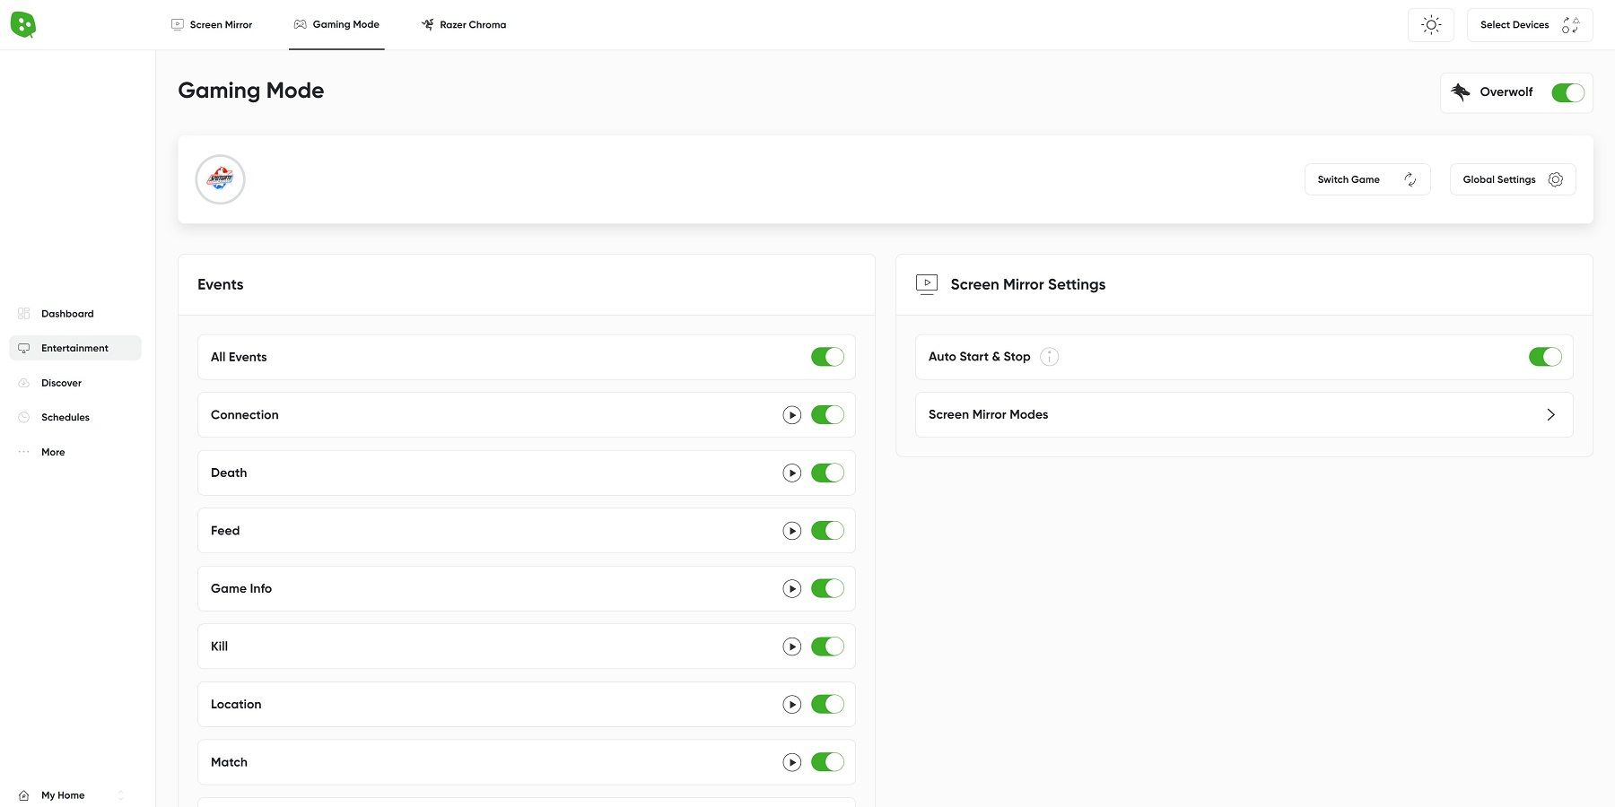Viewport: 1615px width, 807px height.
Task: Click the Events panel heading
Action: pos(221,284)
